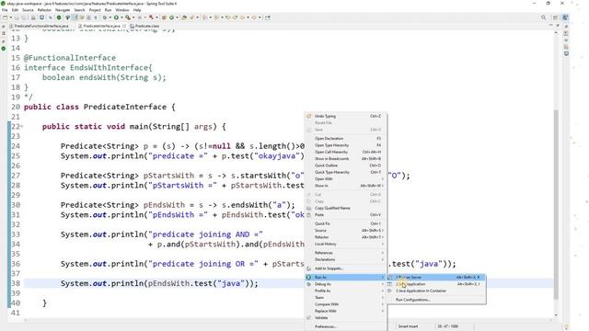Choose Quick Type Hierarchy in context menu
The image size is (589, 331).
tap(345, 172)
